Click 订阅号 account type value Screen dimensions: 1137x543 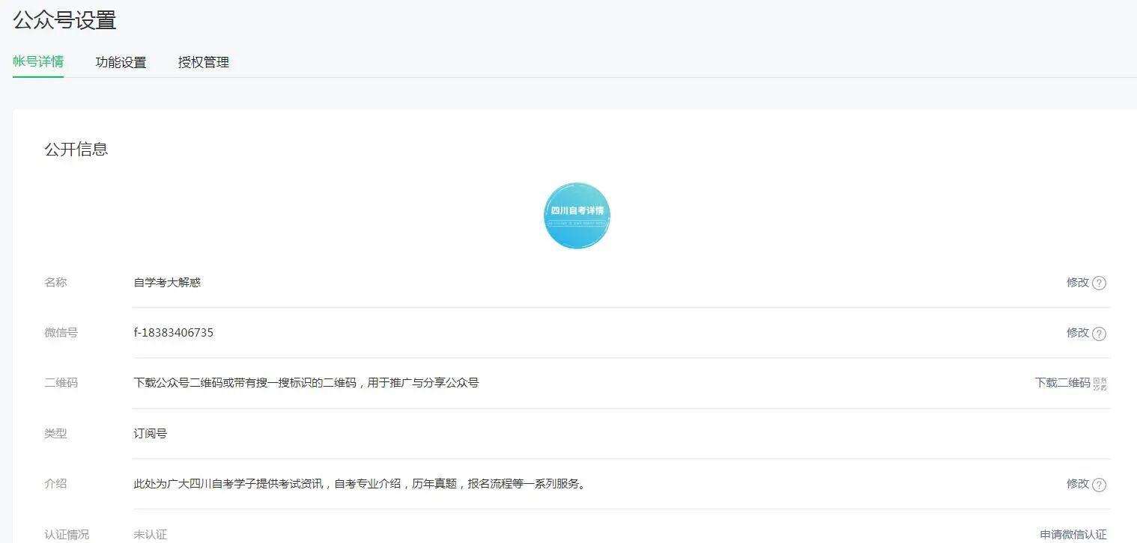[x=151, y=433]
